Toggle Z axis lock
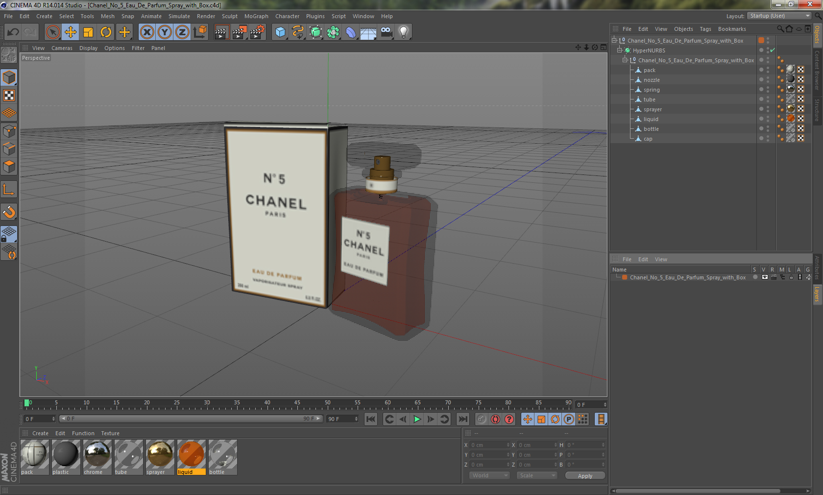 182,32
